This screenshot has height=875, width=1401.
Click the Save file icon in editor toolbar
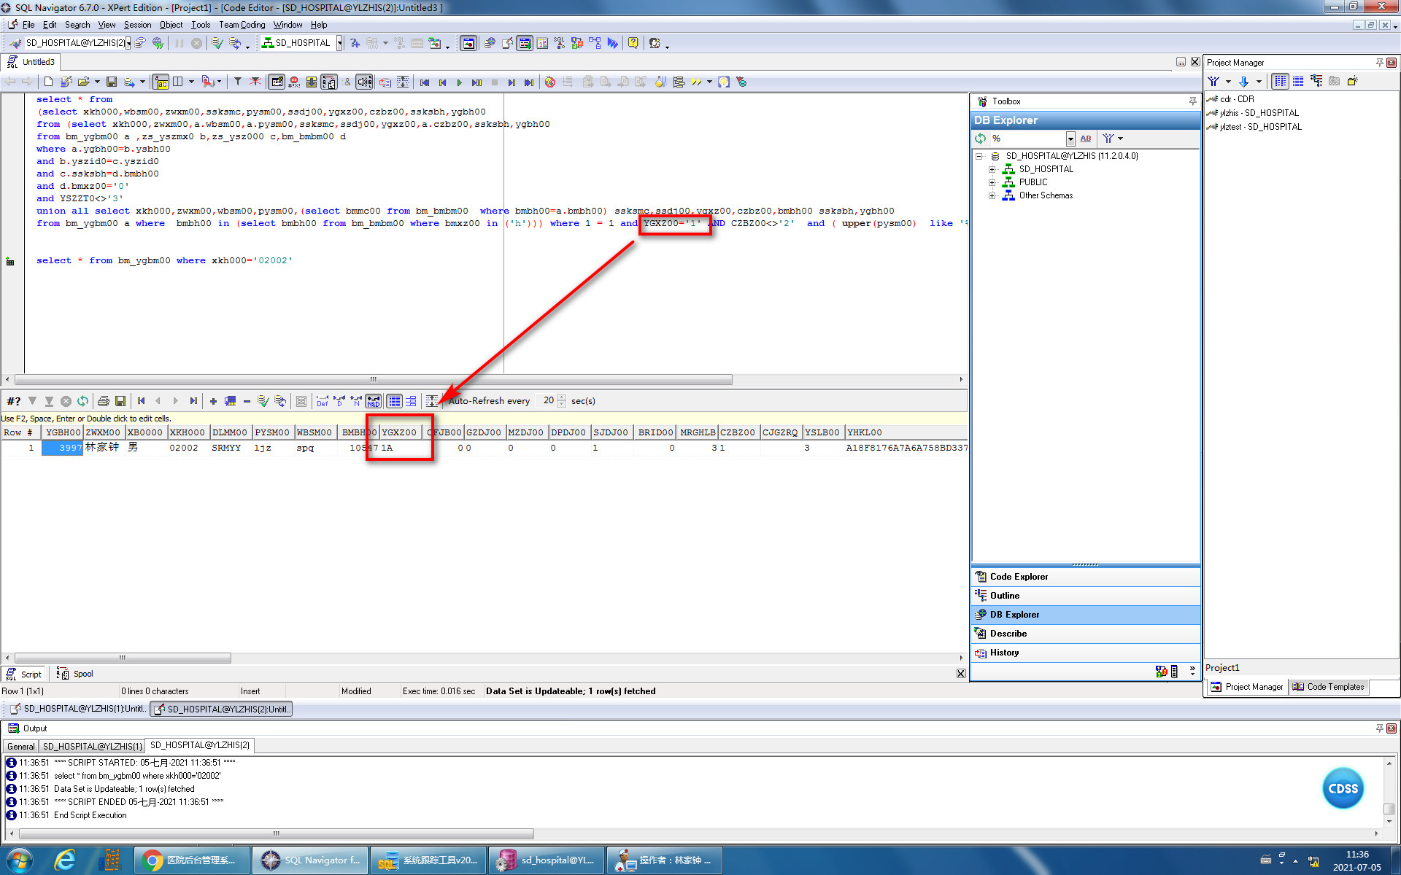click(x=112, y=82)
